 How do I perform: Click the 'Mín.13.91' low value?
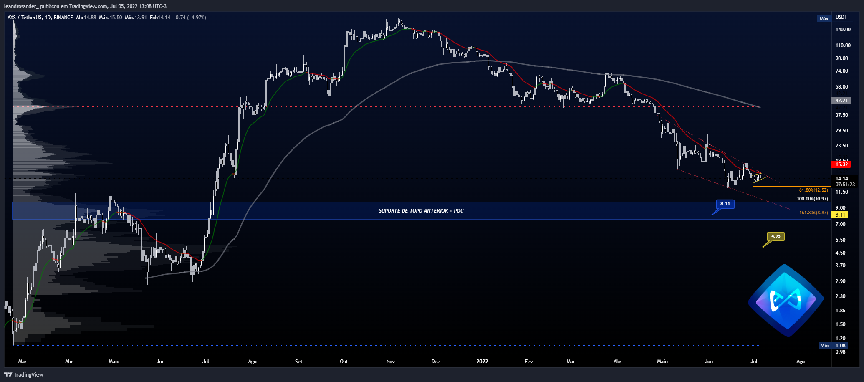(x=136, y=18)
